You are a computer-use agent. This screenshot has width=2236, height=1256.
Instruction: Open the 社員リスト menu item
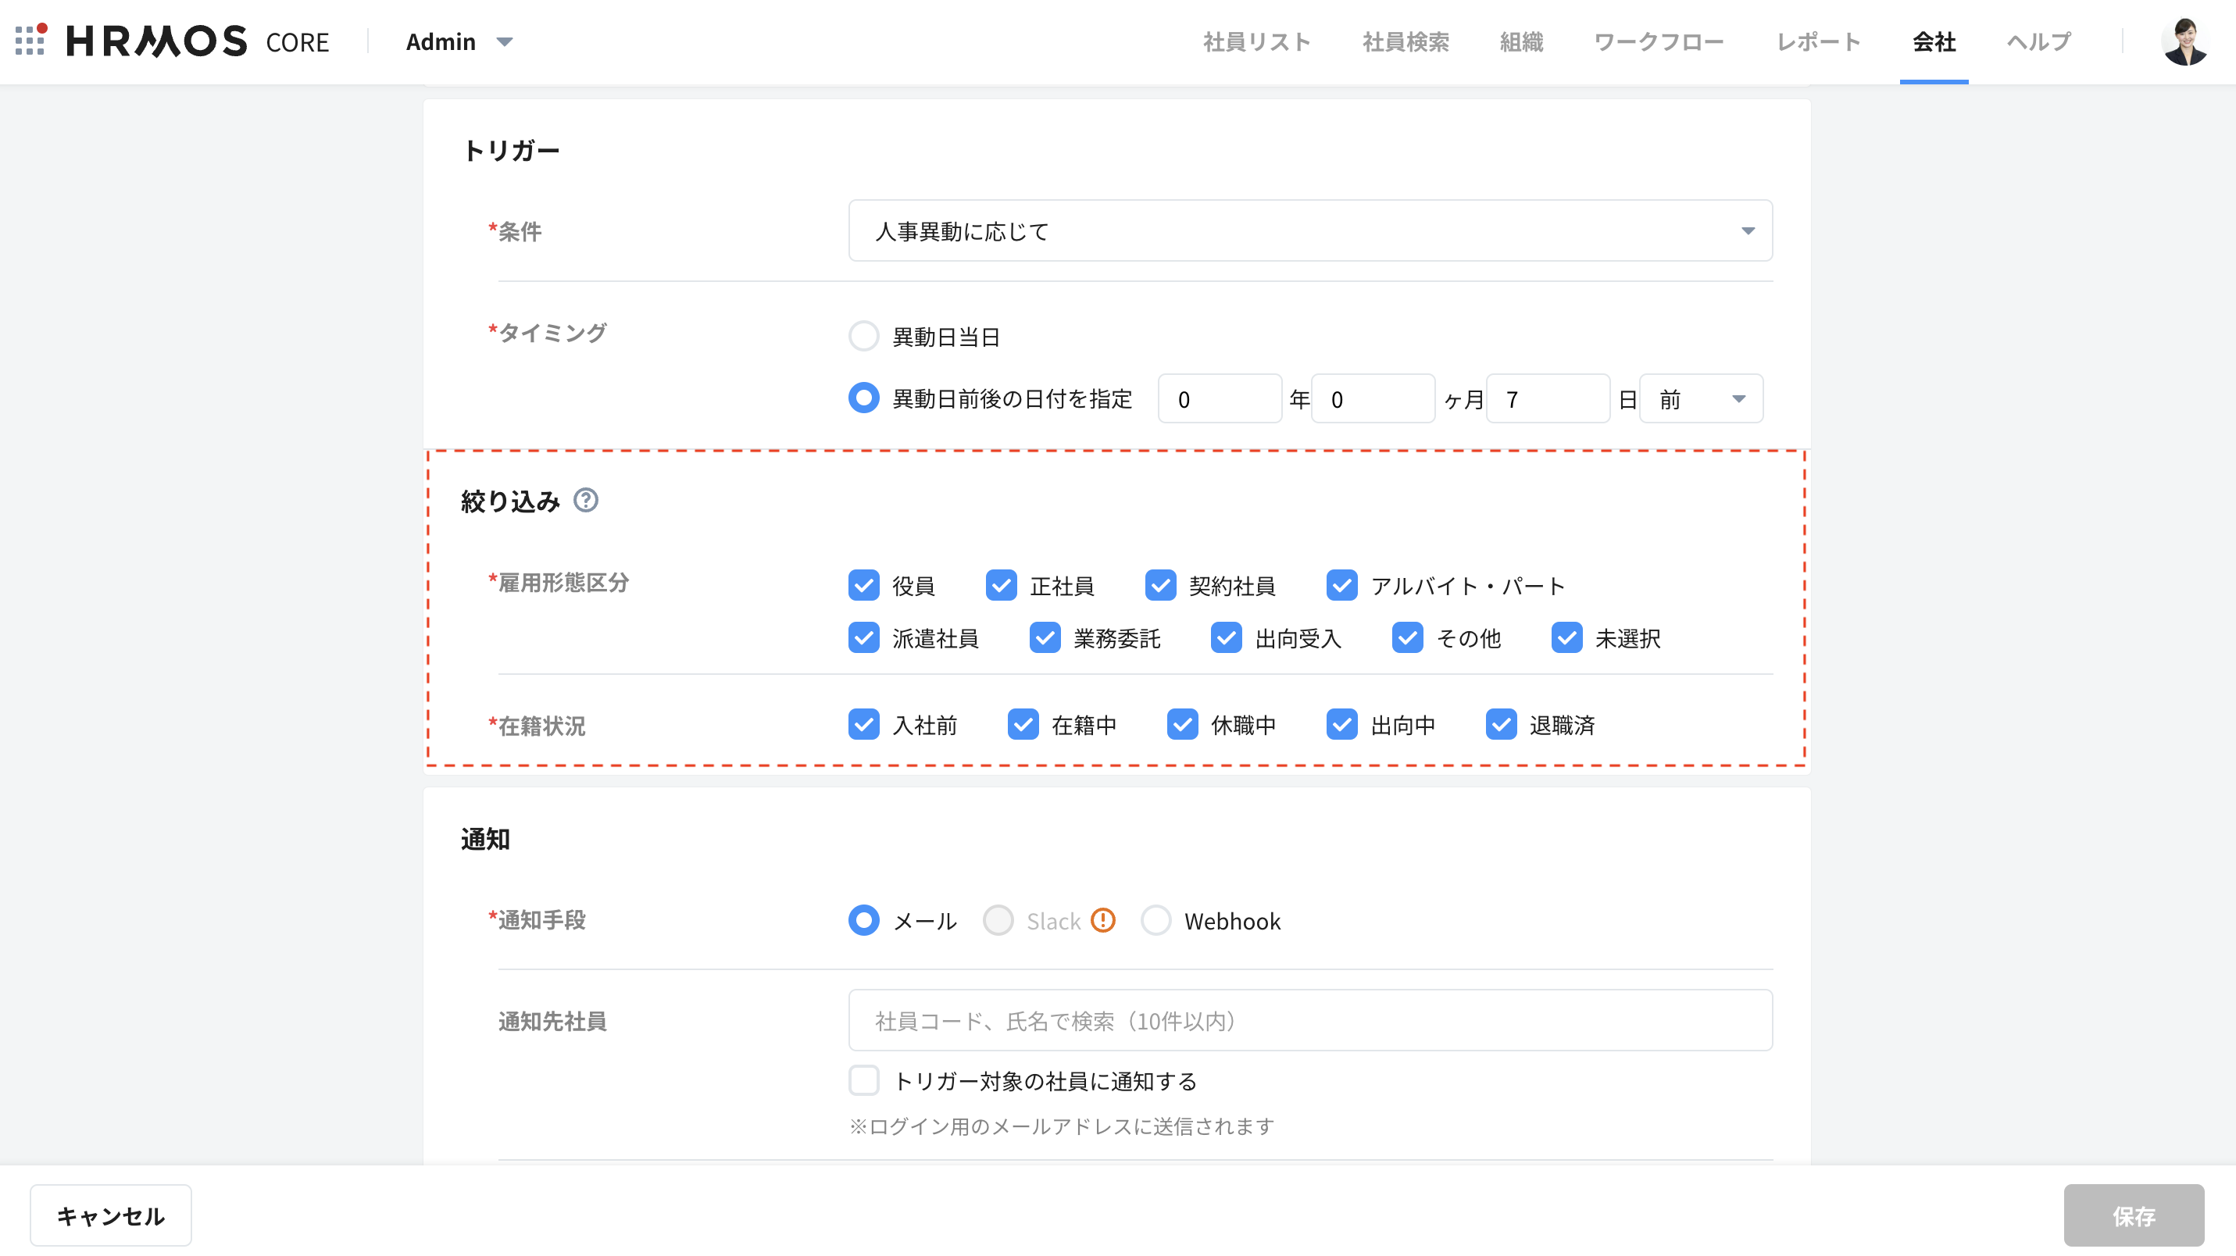click(1256, 41)
